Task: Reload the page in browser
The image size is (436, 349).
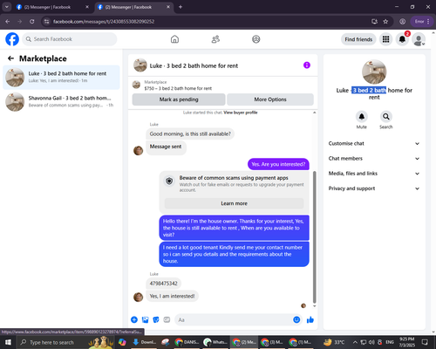Action: (32, 21)
